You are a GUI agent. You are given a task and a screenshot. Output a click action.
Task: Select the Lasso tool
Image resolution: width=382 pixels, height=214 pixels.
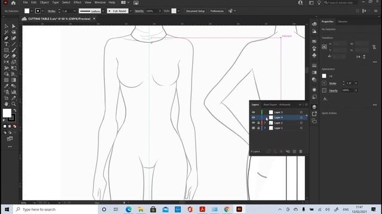click(x=14, y=32)
